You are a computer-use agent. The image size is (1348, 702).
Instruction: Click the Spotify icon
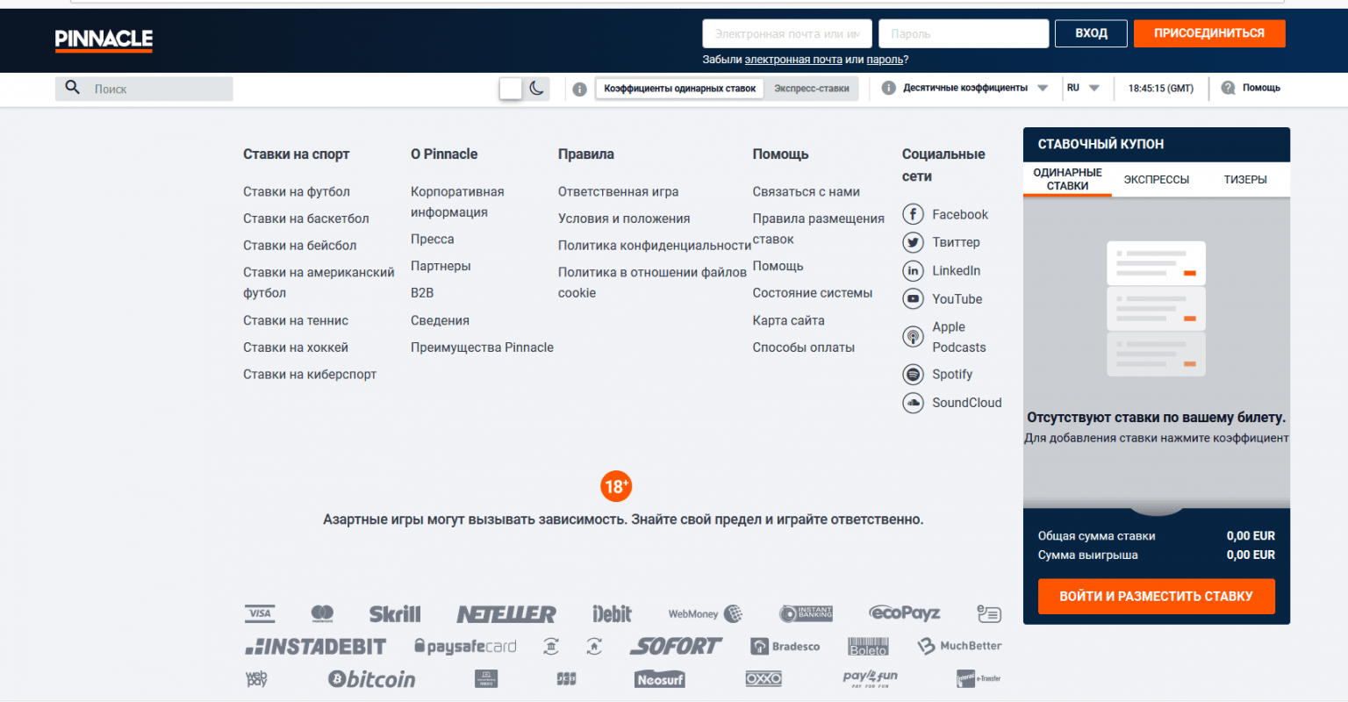pyautogui.click(x=913, y=375)
